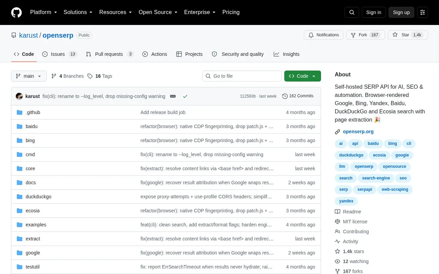Click the baidu folder icon

[x=20, y=126]
